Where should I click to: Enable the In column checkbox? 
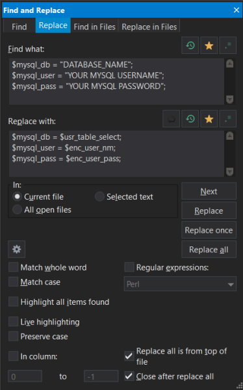click(x=14, y=356)
